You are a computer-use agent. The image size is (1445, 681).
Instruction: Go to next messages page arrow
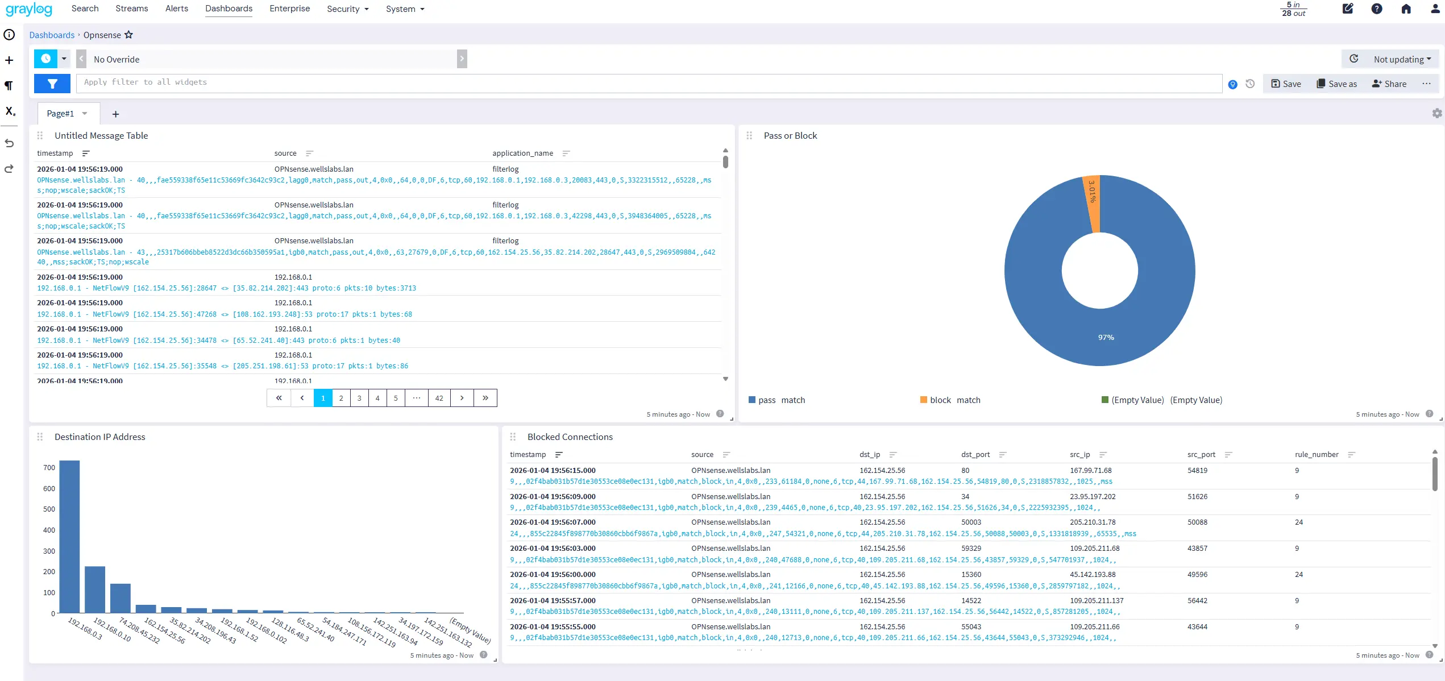click(462, 398)
